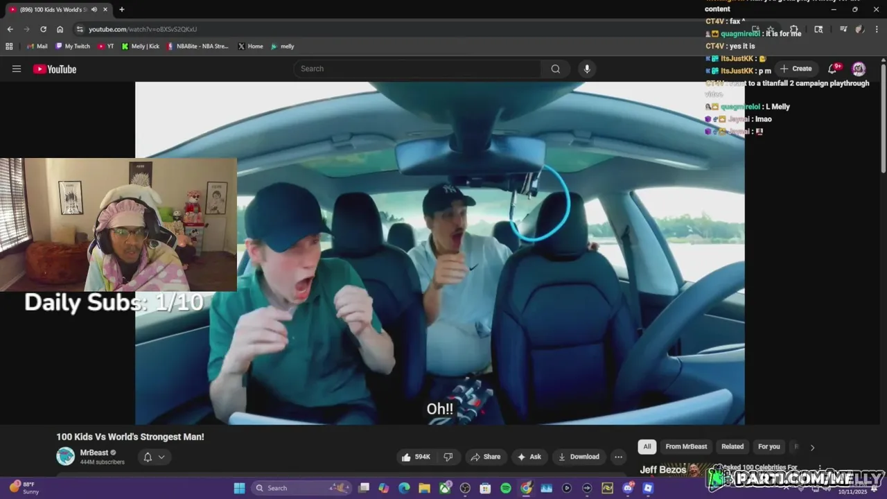
Task: Open Microsoft Store from the taskbar
Action: click(485, 488)
